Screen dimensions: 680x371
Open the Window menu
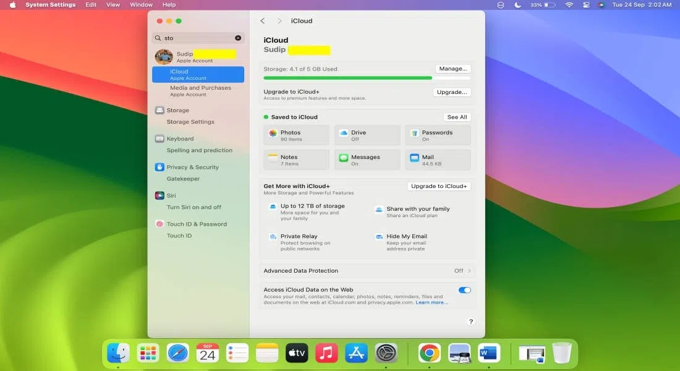142,5
